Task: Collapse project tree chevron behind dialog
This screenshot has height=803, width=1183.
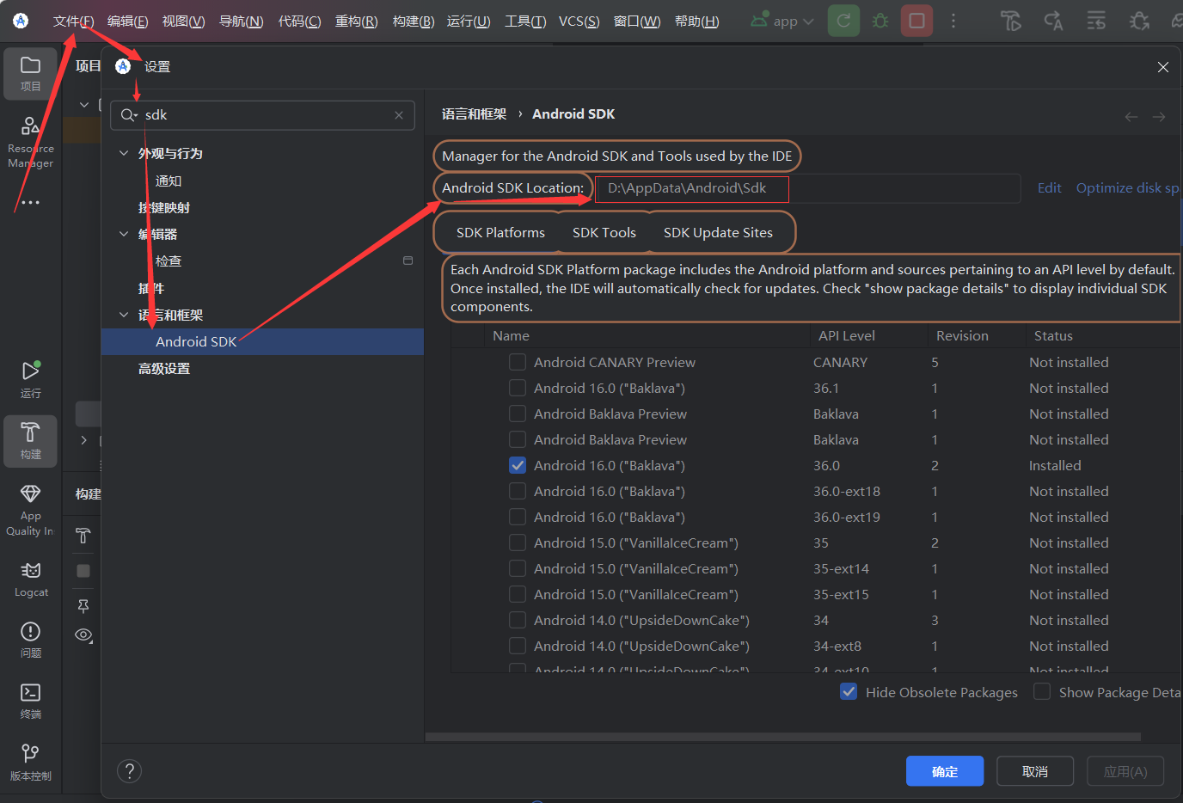Action: point(84,105)
